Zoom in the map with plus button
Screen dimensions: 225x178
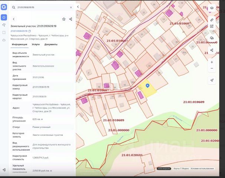[x=212, y=62]
